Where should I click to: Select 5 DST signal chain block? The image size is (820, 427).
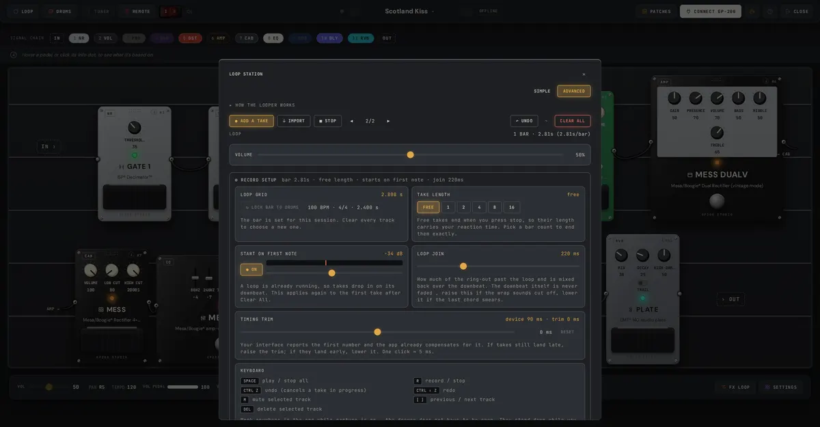pos(190,38)
